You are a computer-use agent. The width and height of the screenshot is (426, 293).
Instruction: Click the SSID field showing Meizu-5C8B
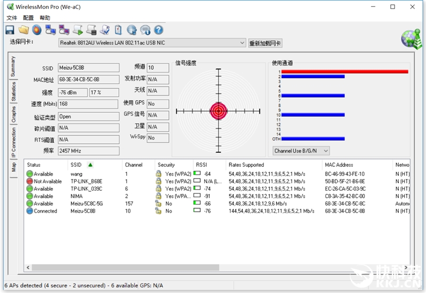[88, 68]
